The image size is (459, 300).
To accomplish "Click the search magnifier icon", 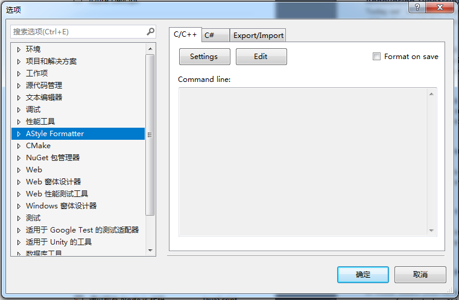I will [150, 31].
